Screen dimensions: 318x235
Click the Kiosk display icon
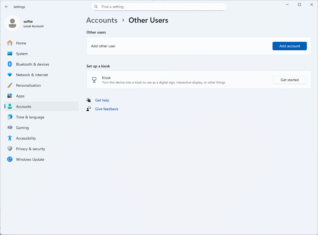coord(94,80)
